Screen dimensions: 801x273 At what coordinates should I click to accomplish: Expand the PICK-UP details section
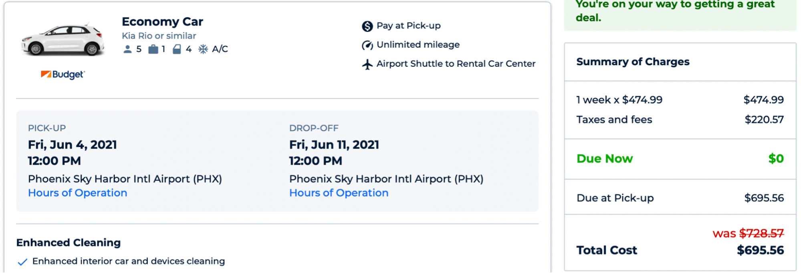click(x=47, y=128)
